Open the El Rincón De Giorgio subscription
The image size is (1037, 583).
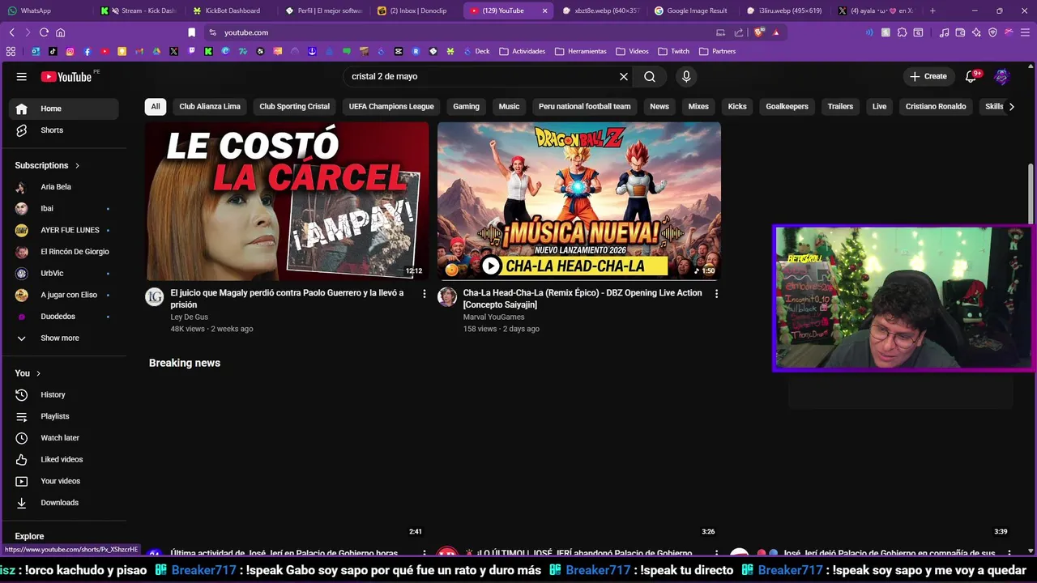pos(64,252)
